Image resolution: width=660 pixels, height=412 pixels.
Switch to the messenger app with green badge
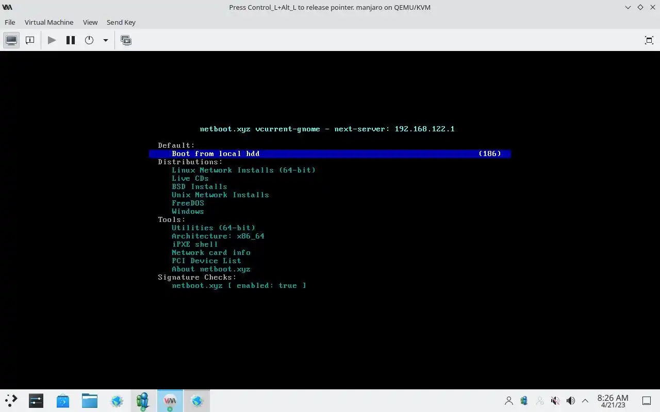[143, 401]
